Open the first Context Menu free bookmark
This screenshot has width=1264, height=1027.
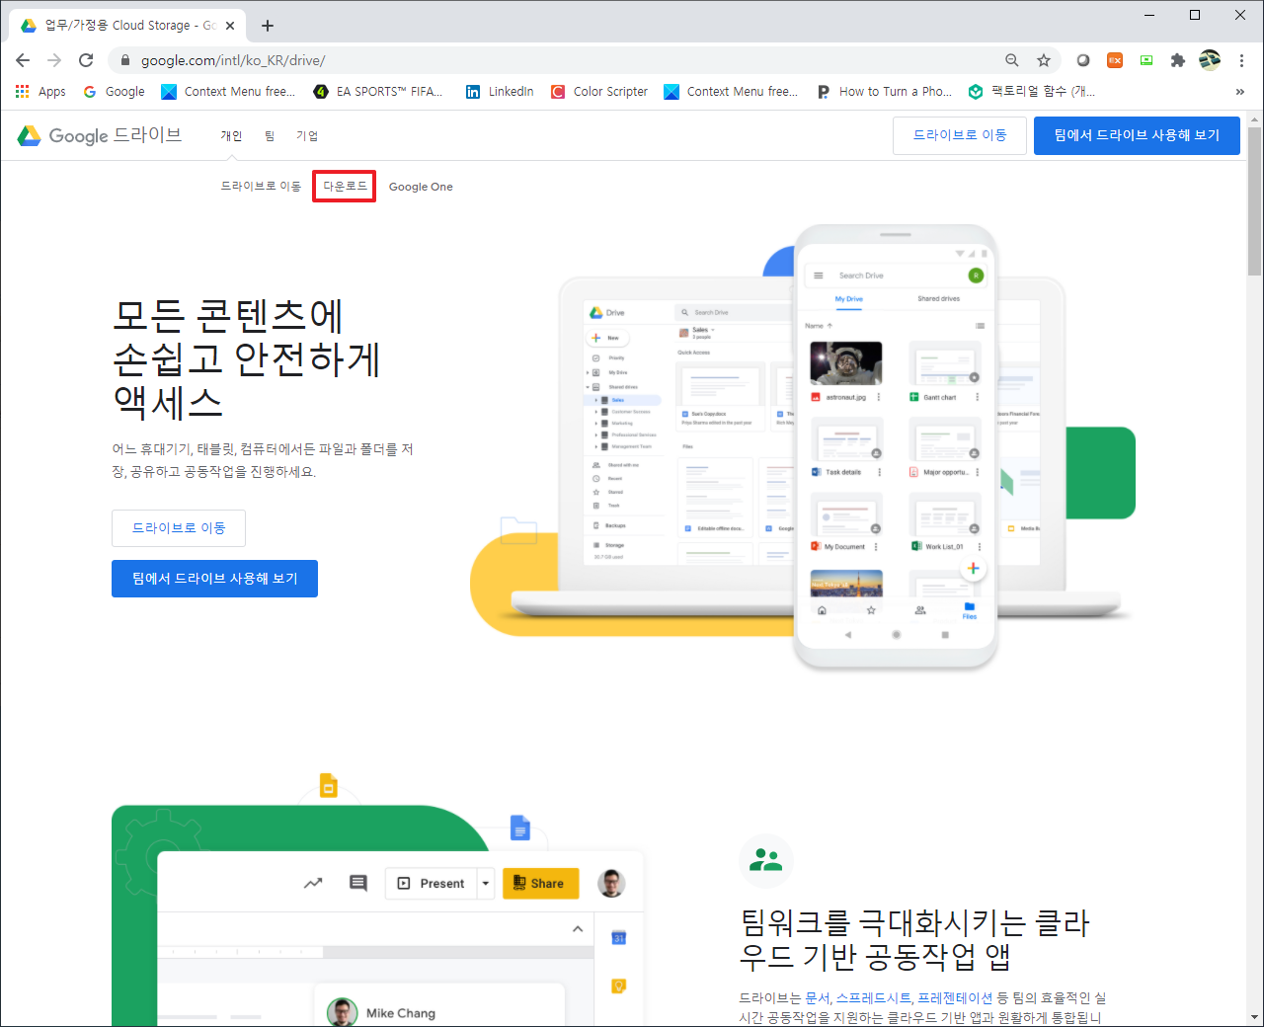click(229, 92)
